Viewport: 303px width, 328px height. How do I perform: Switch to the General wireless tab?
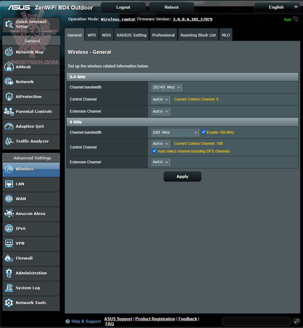(x=74, y=35)
